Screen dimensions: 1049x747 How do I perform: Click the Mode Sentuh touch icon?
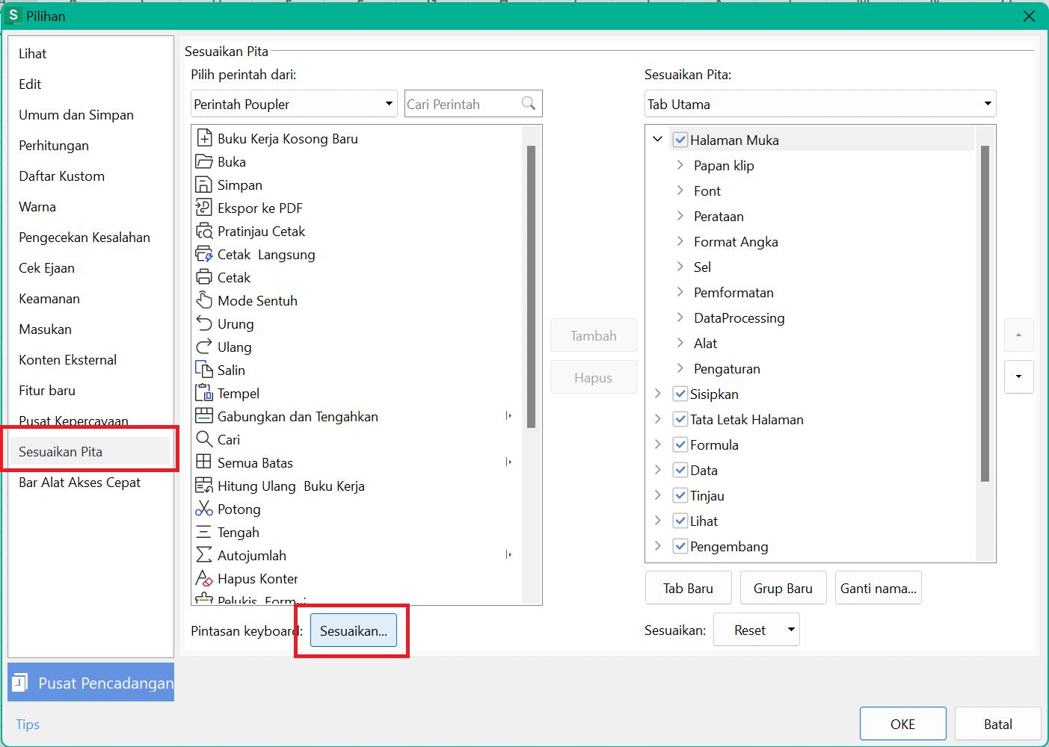(203, 300)
